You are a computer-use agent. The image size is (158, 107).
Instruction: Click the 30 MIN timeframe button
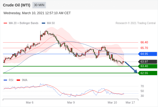point(39,5)
